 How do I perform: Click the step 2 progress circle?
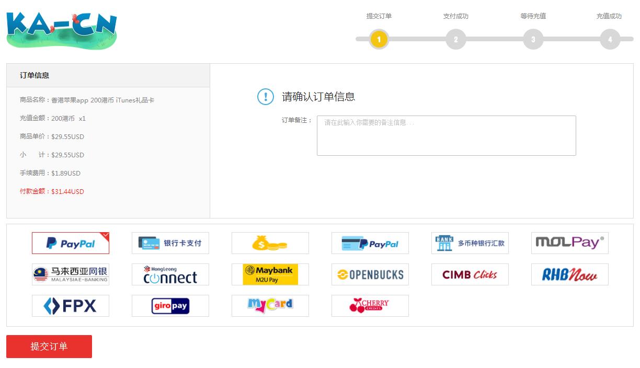point(456,39)
